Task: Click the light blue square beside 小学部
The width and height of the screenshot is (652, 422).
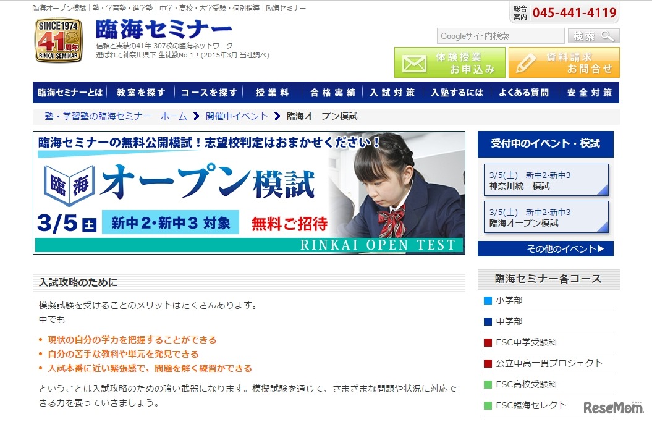Action: pyautogui.click(x=488, y=300)
